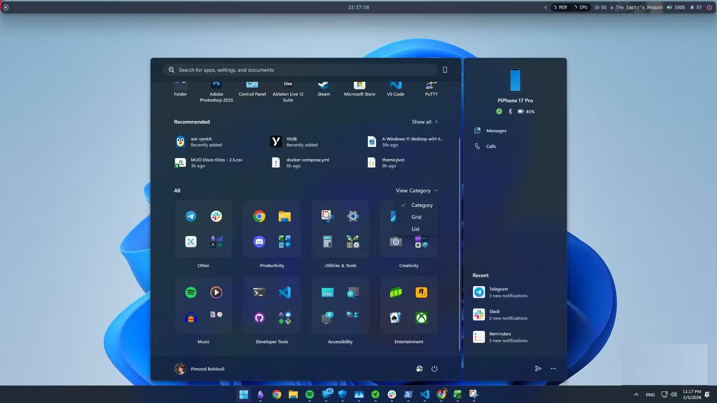Select the checked Category view option
The image size is (717, 403).
coord(421,205)
